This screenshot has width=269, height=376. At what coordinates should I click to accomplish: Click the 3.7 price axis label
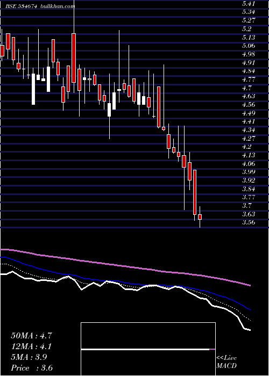(x=247, y=206)
